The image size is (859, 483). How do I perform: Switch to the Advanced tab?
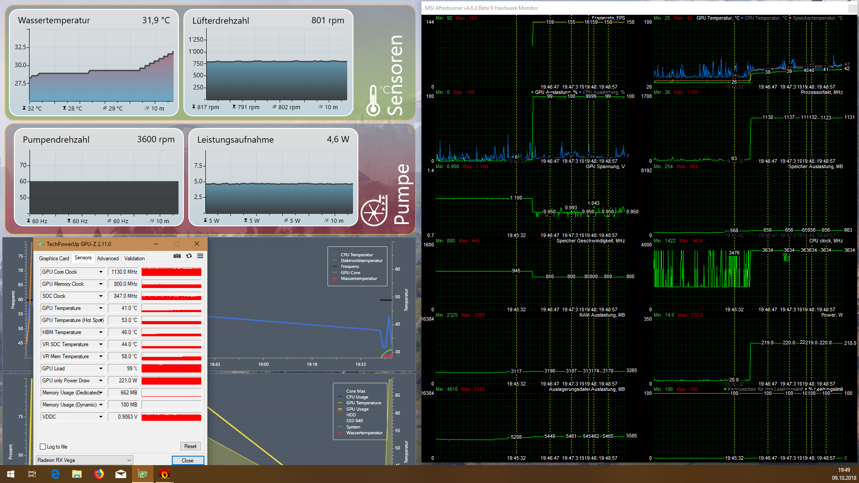pos(108,258)
